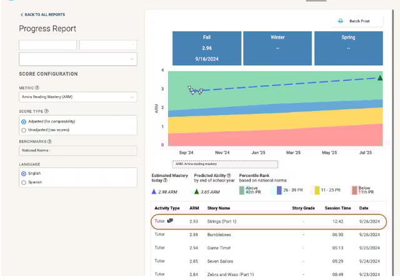The image size is (400, 280).
Task: Click the top-left empty input field
Action: coord(47,45)
